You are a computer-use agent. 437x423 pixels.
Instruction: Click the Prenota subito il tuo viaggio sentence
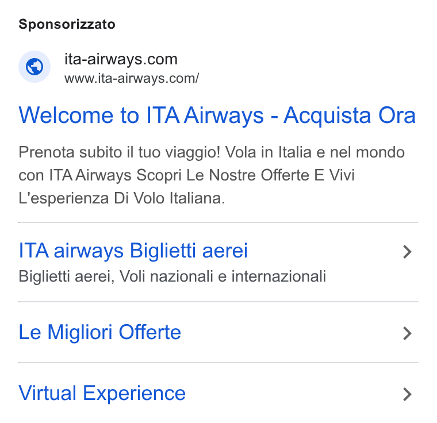point(119,152)
